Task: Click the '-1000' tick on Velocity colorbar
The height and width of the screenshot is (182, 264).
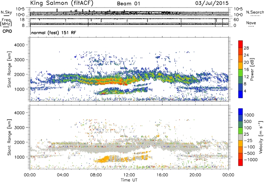Action: 250,160
